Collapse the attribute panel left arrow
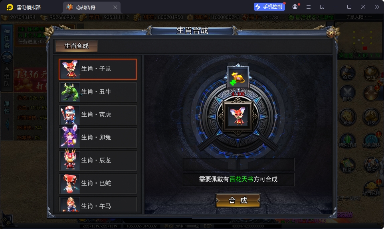The height and width of the screenshot is (229, 384). pyautogui.click(x=7, y=124)
